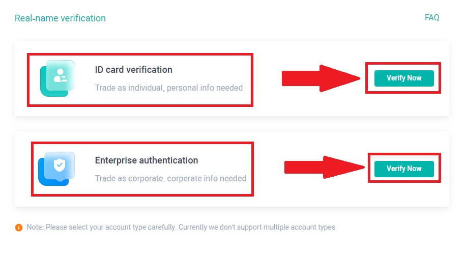Open the FAQ link
The image size is (464, 276).
click(x=431, y=18)
